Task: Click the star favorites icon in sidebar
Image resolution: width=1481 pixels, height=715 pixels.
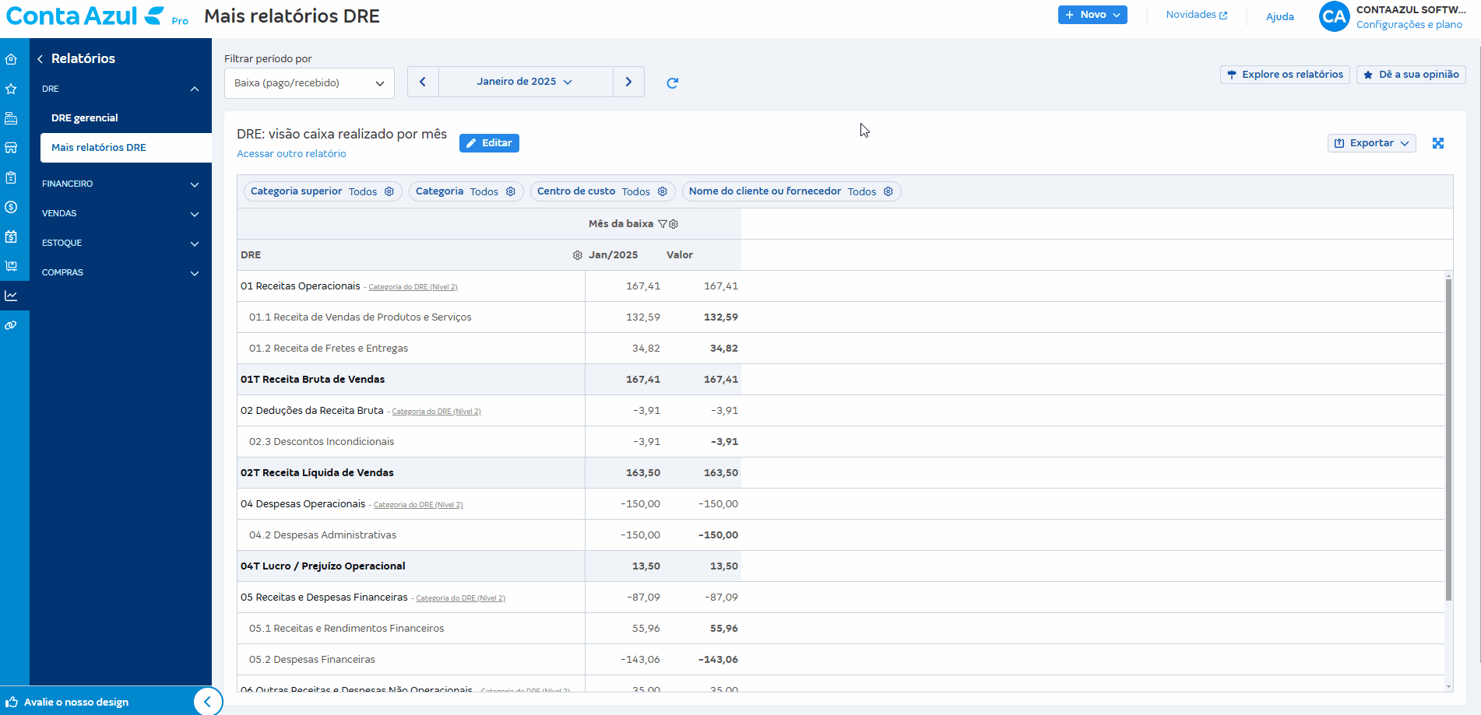Action: coord(11,89)
